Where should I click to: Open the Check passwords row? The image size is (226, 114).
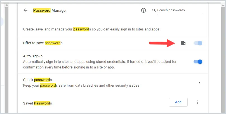click(x=113, y=83)
